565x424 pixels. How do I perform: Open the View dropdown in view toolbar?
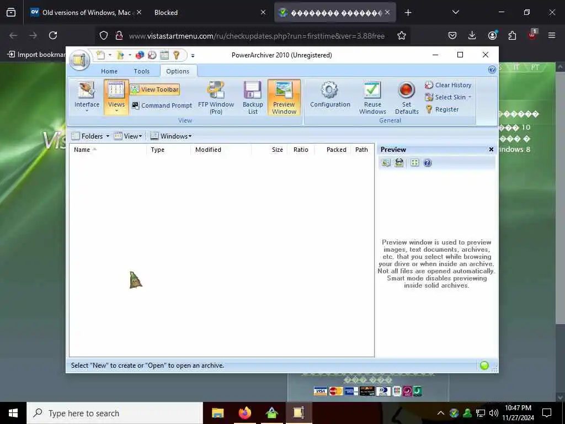point(128,136)
